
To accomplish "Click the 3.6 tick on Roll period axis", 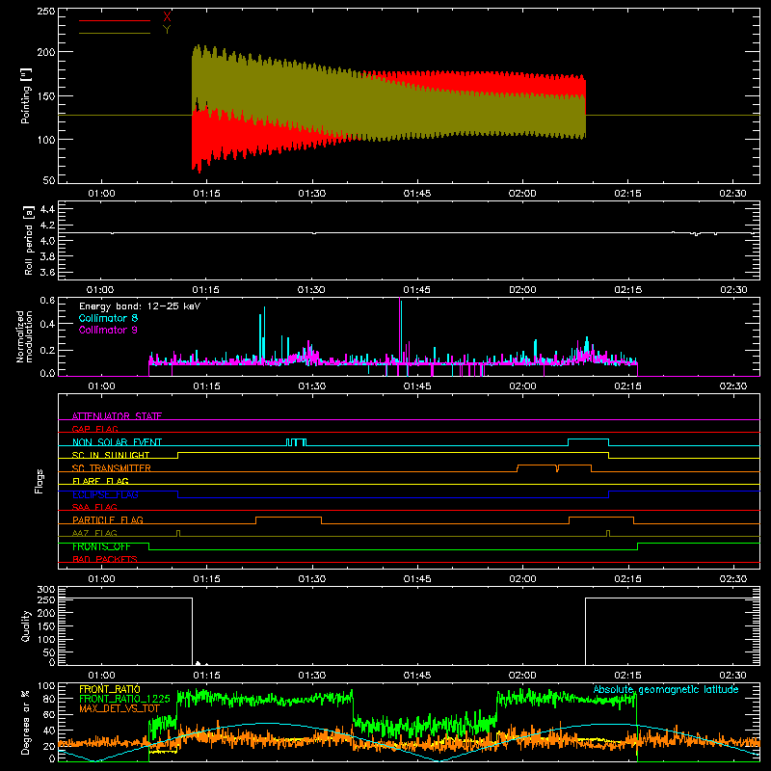I will pyautogui.click(x=47, y=272).
